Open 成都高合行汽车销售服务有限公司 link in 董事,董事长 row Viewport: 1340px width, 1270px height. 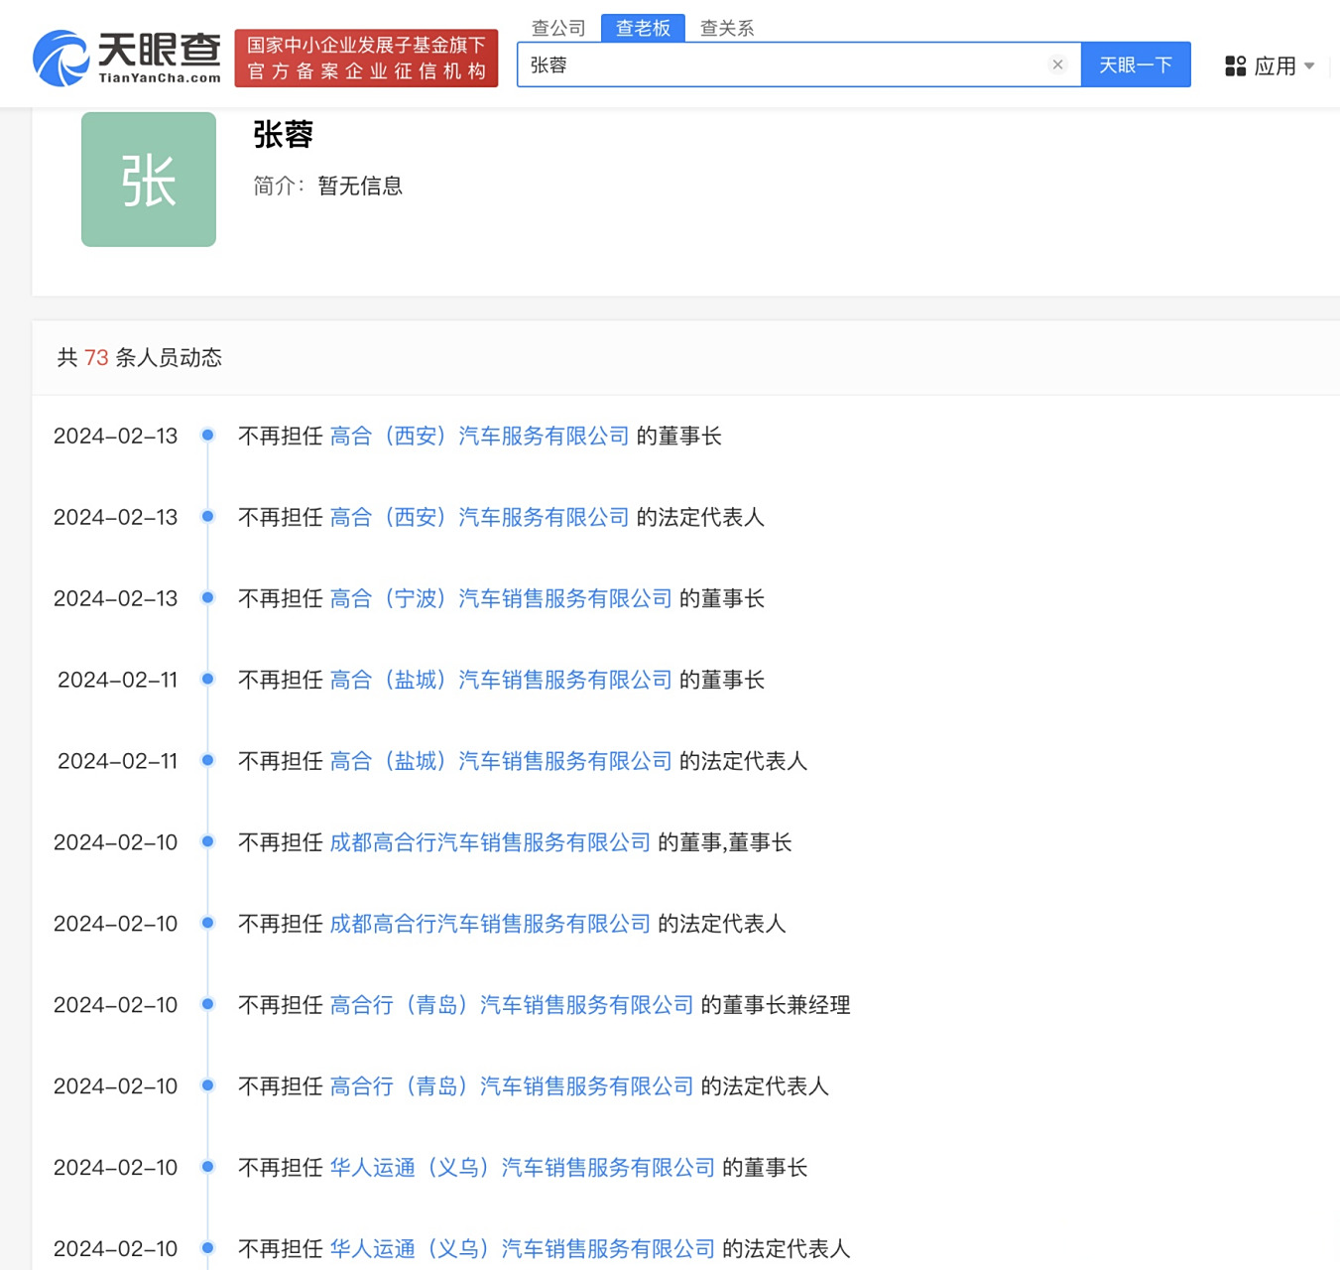tap(490, 842)
